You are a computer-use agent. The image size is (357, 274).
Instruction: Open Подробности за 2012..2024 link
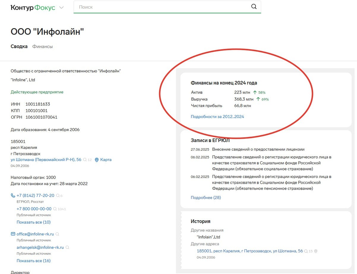pyautogui.click(x=217, y=116)
